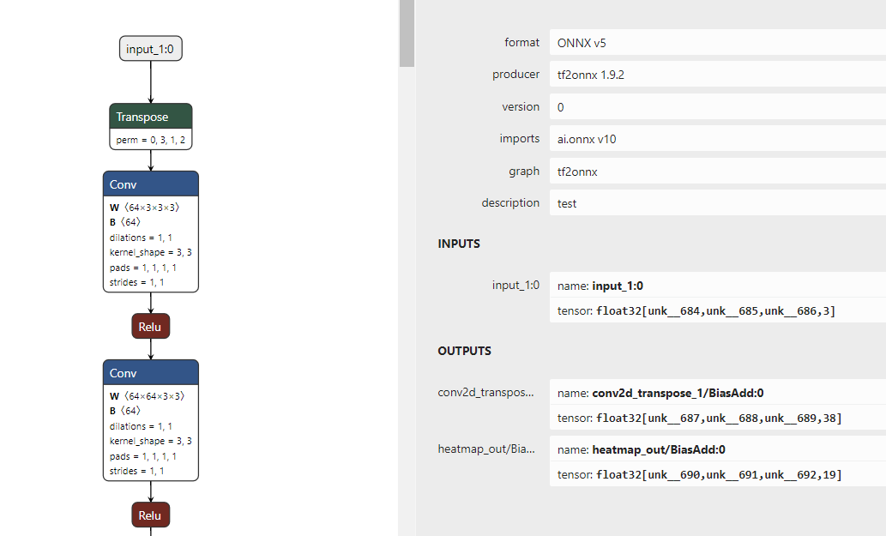Click the input_1:0 graph input node
The height and width of the screenshot is (536, 886).
(150, 49)
